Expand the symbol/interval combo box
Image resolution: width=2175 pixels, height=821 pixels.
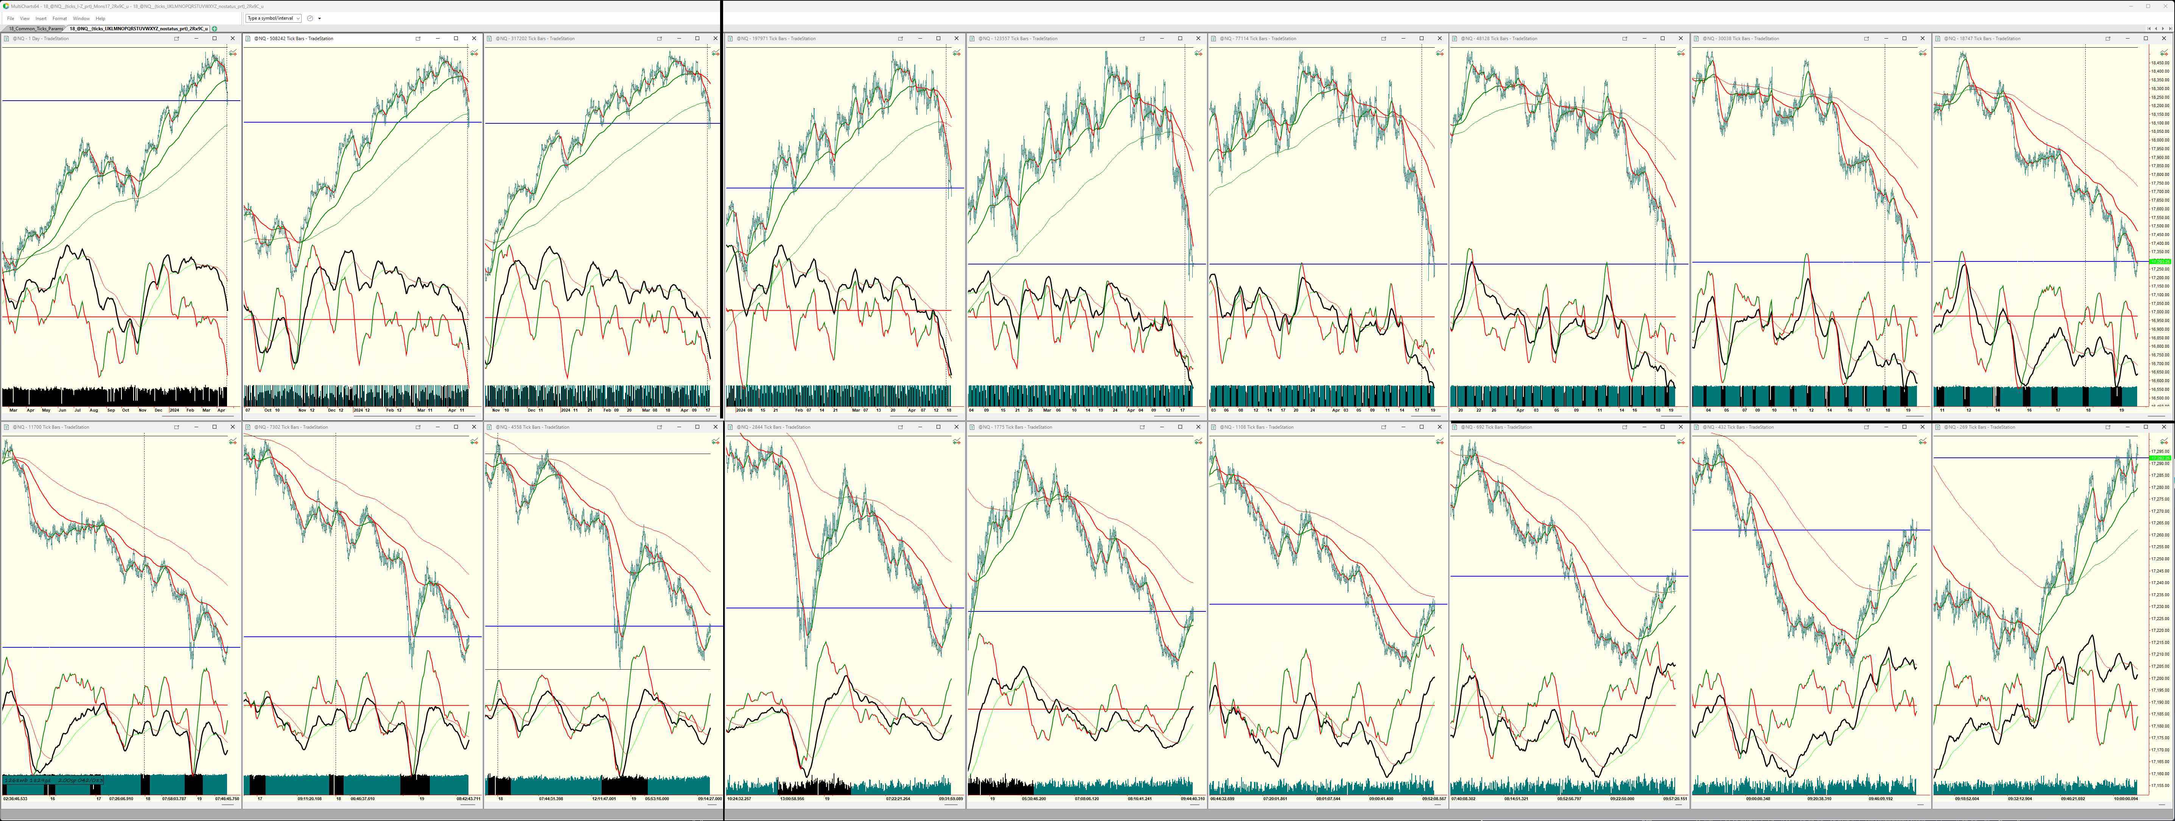click(x=298, y=19)
